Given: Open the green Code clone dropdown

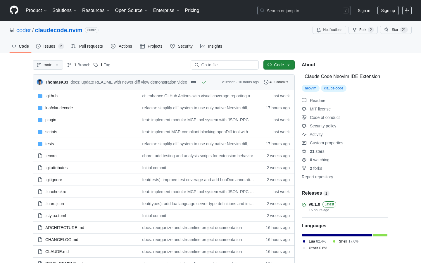Looking at the screenshot, I should pos(279,65).
